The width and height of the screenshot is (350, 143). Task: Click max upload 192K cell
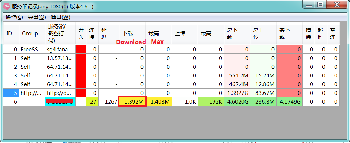pos(211,101)
